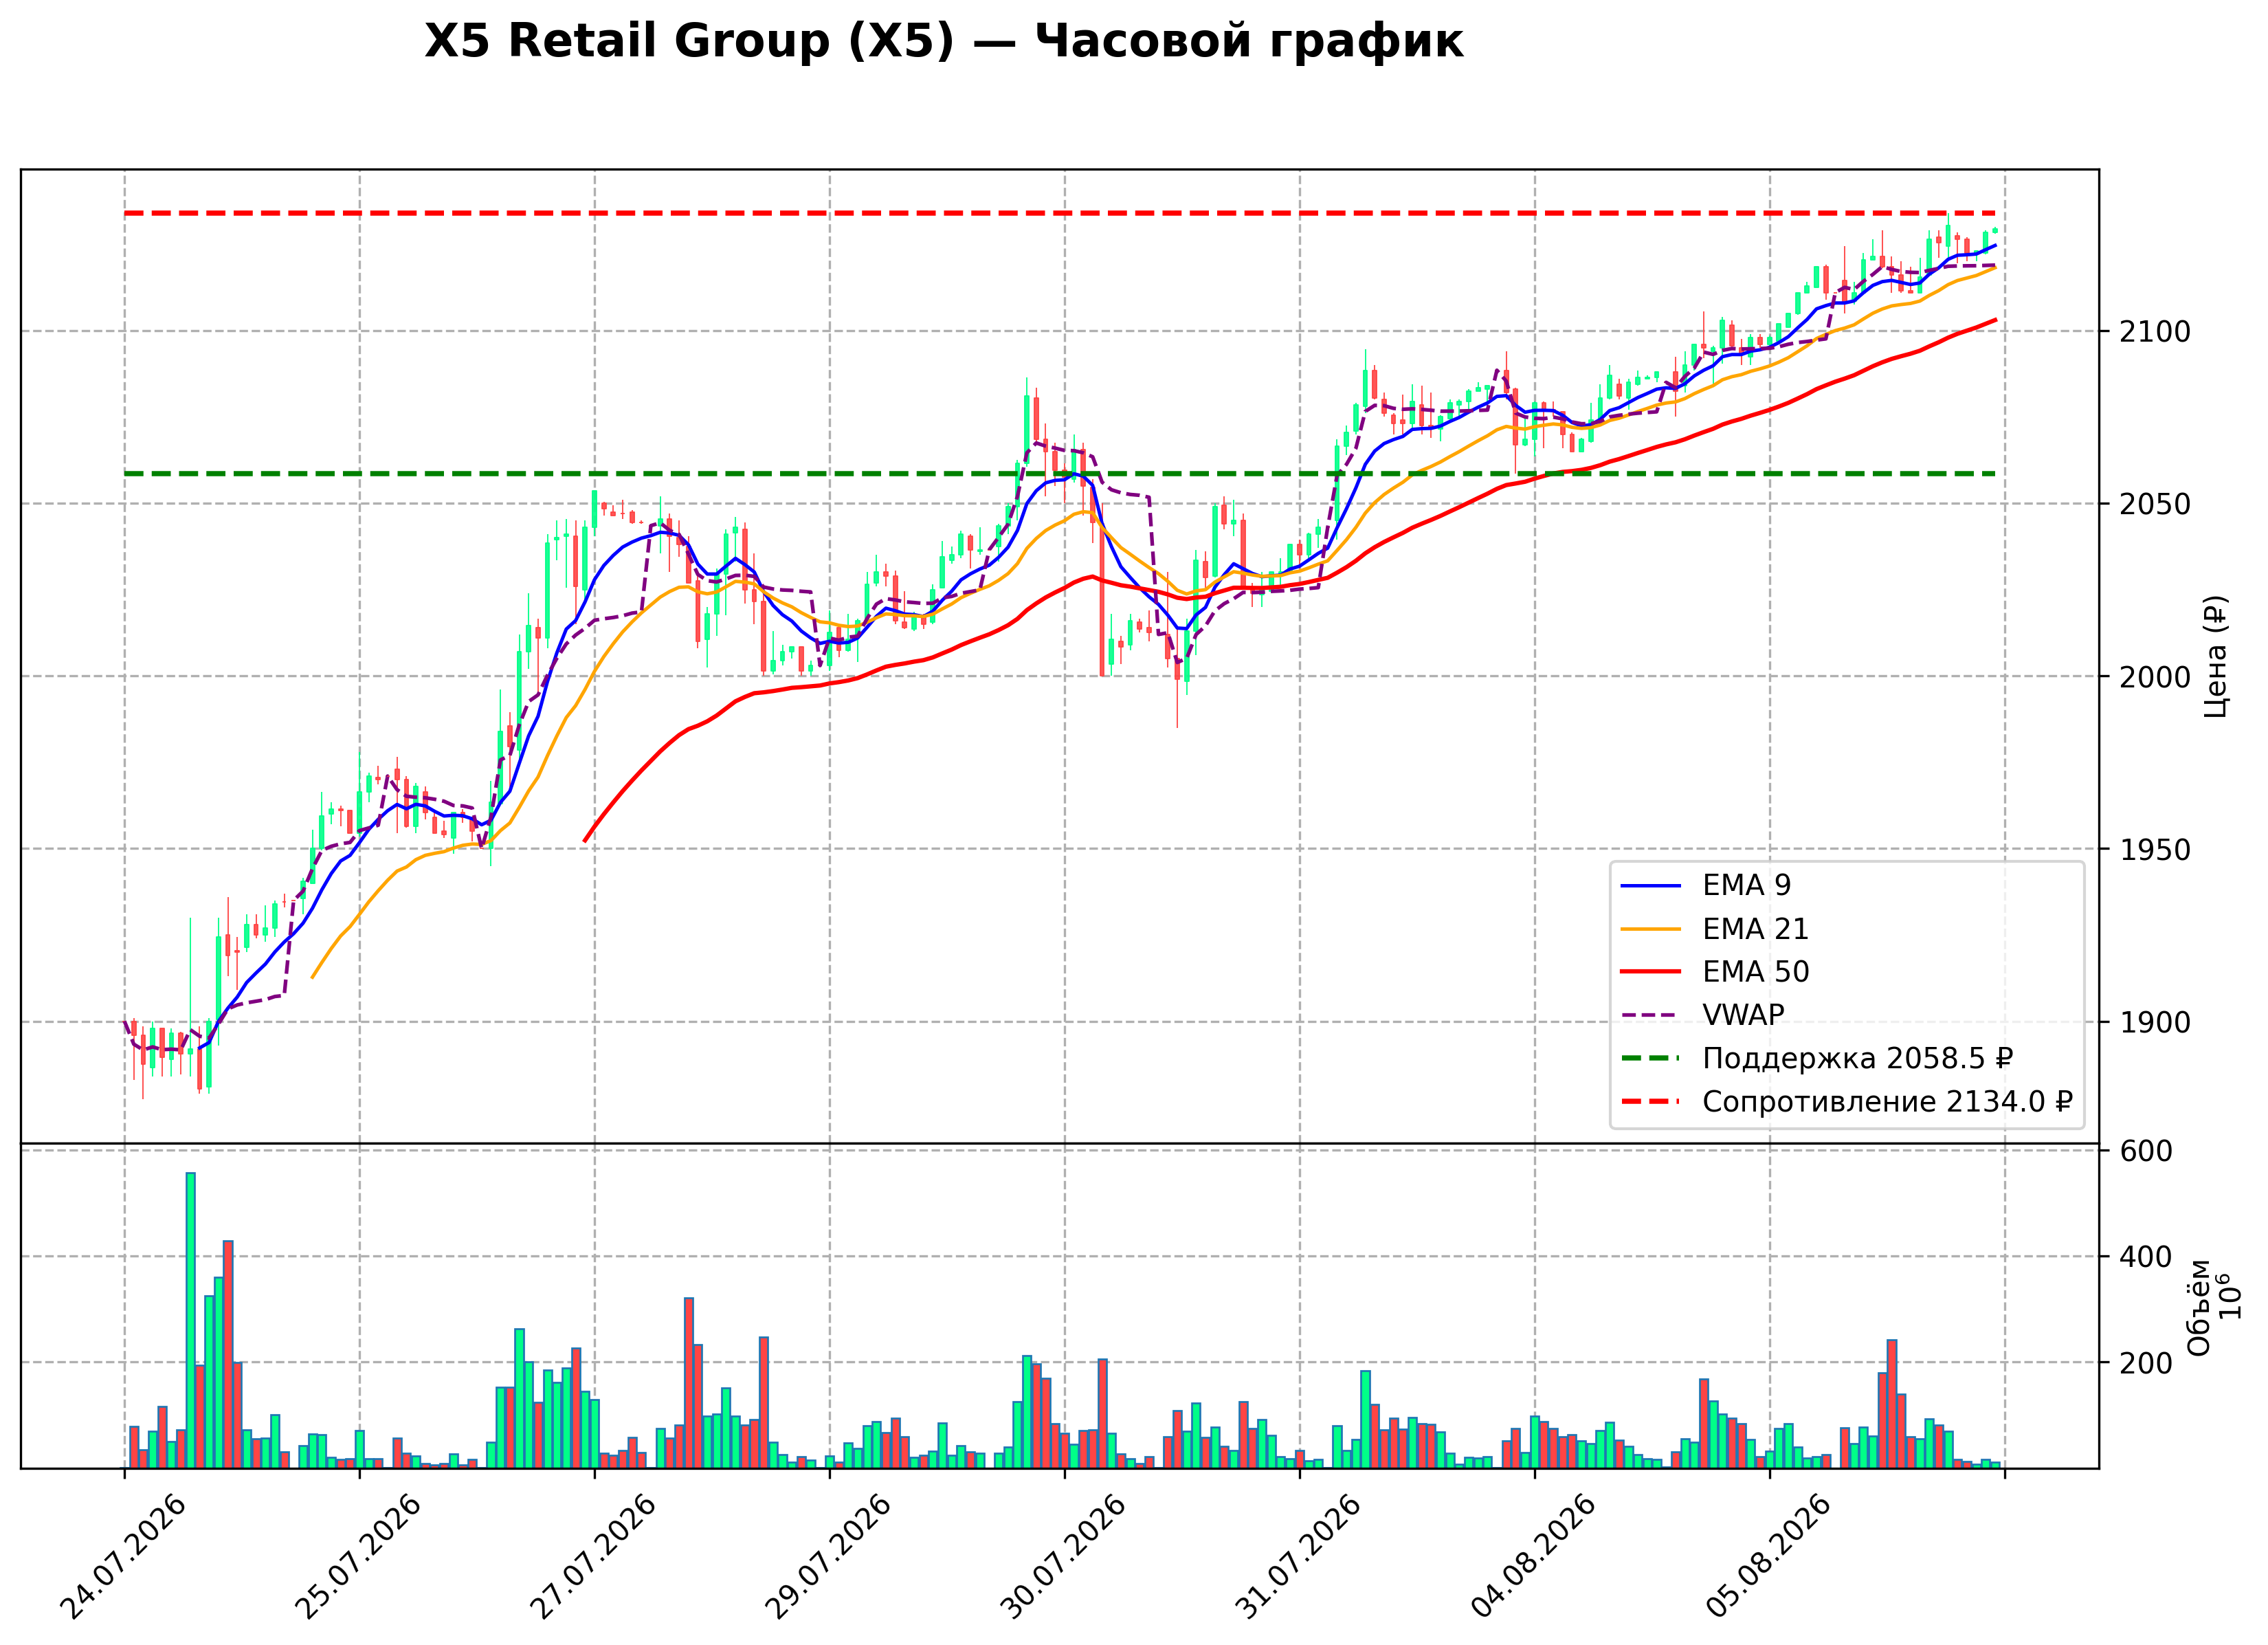This screenshot has height=1645, width=2268.
Task: Click the "Сопротивление 2134.0 ₽" legend label
Action: (1887, 1102)
